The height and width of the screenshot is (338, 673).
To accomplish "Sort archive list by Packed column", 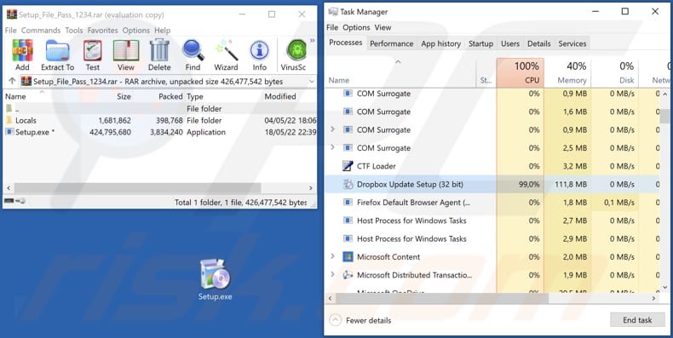I will [x=170, y=96].
